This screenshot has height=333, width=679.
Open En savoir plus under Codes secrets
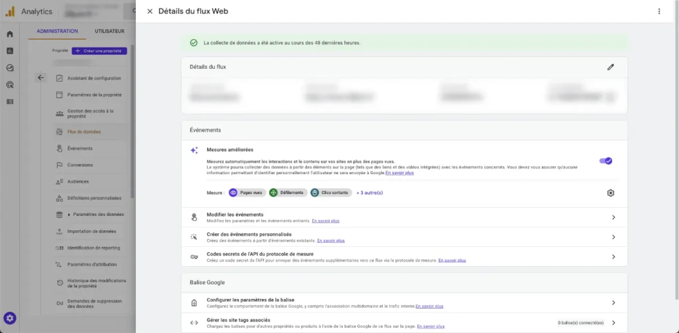click(452, 260)
